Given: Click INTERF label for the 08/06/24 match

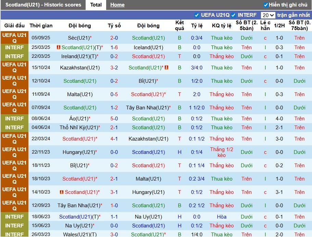Looking at the screenshot, I should pos(14,119).
